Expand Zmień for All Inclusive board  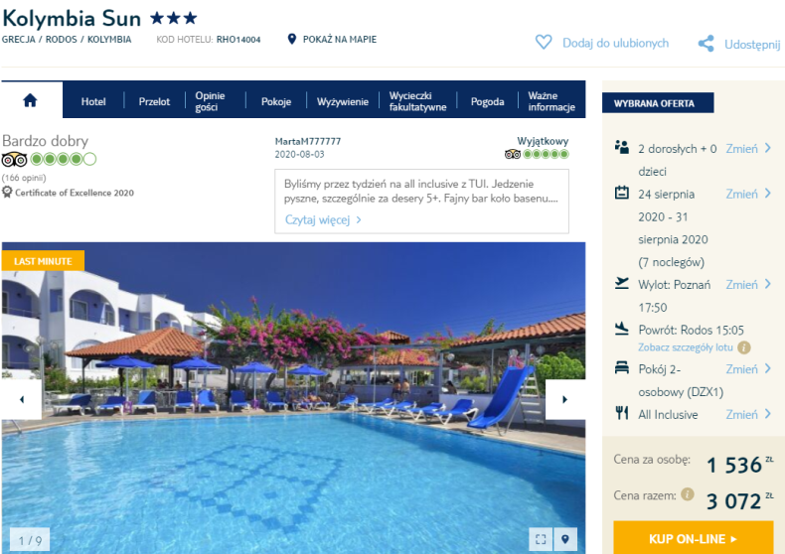(748, 414)
